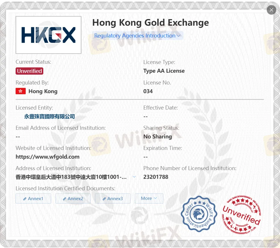Close the license details dialog

[x=271, y=10]
